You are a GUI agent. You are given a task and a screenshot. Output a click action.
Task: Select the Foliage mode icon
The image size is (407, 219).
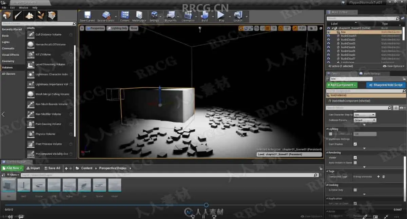(41, 16)
